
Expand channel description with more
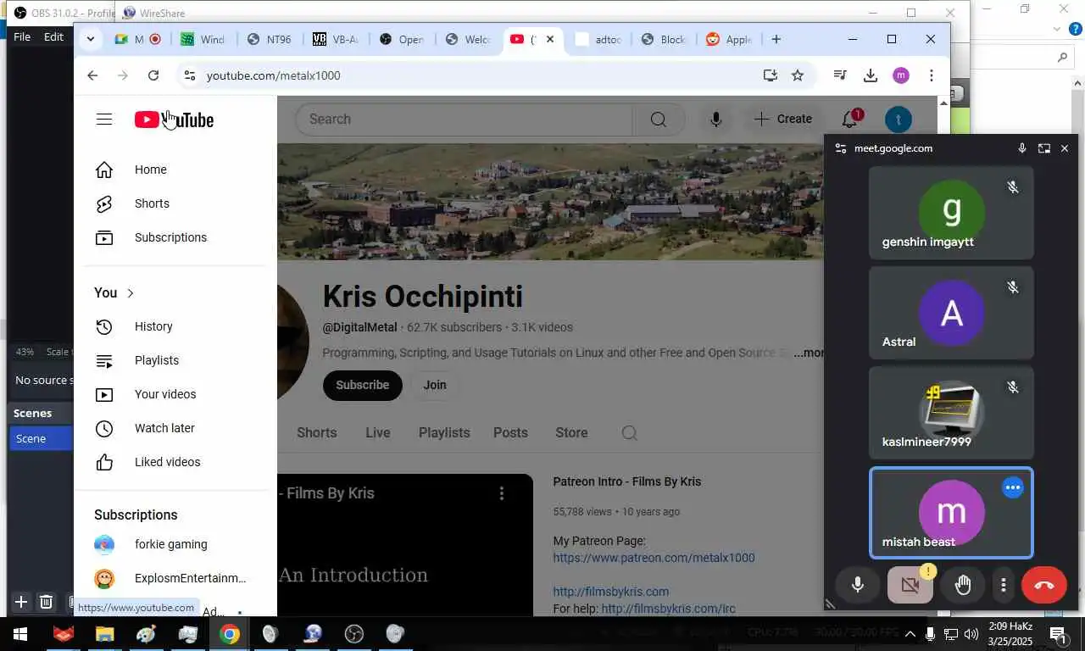click(808, 353)
